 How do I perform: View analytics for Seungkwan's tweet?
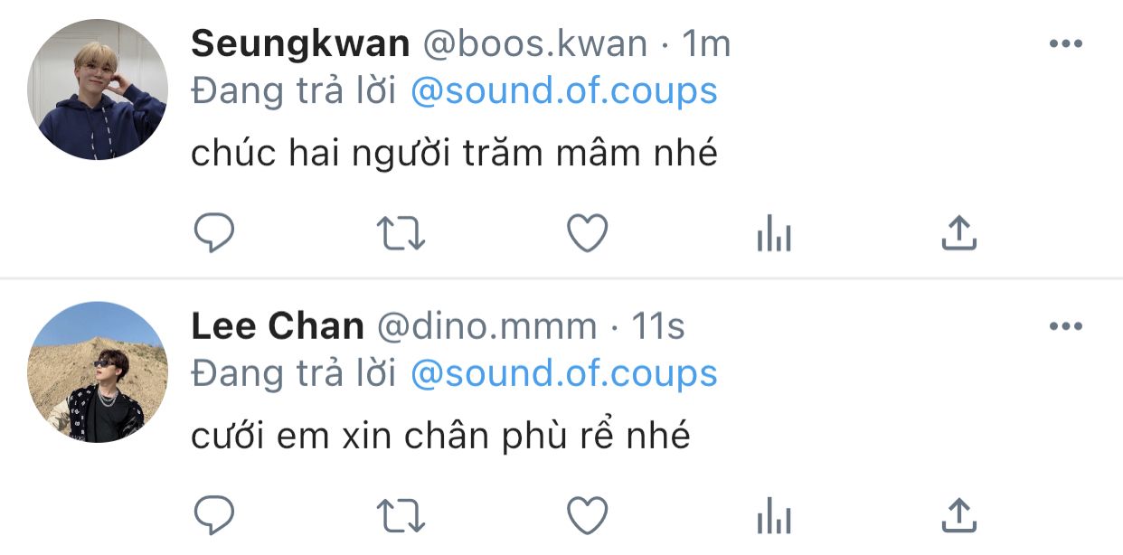click(773, 235)
